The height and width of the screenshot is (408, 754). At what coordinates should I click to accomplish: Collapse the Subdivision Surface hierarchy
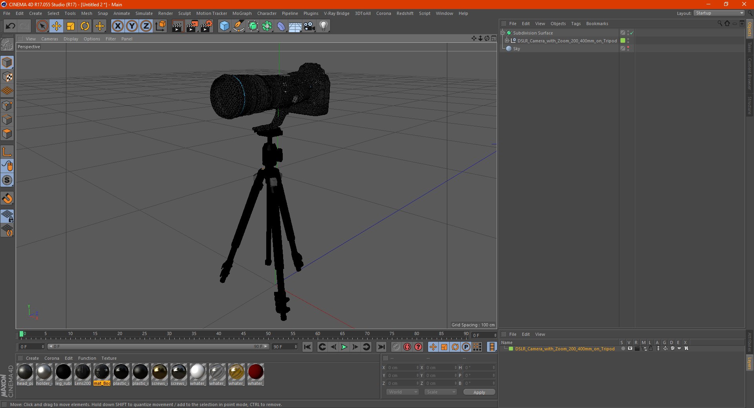503,33
